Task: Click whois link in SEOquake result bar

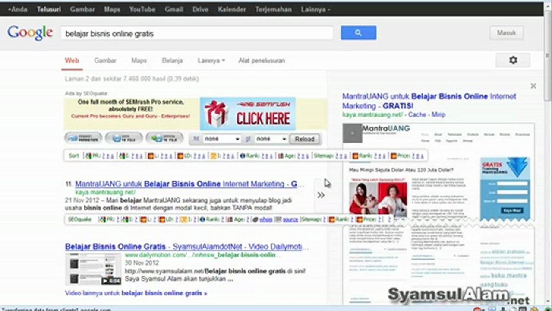Action: point(265,219)
